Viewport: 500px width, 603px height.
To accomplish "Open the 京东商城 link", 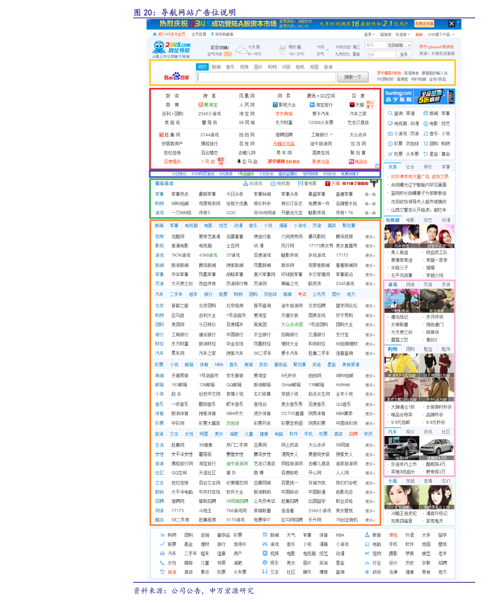I will coord(284,113).
